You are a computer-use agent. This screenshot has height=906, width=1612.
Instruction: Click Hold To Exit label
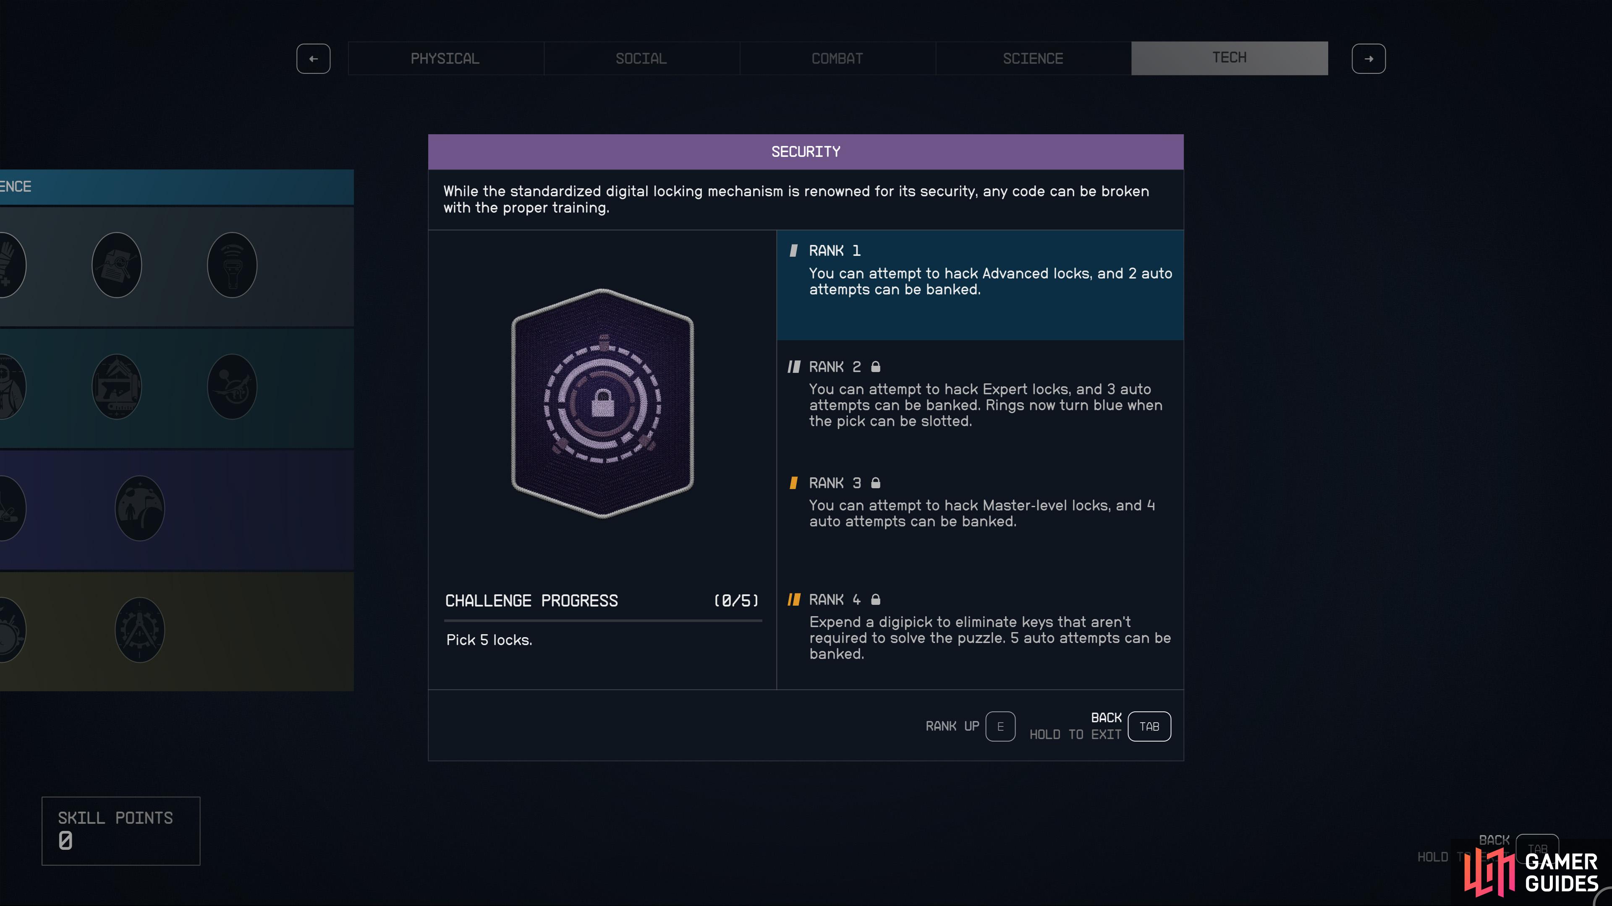point(1075,735)
